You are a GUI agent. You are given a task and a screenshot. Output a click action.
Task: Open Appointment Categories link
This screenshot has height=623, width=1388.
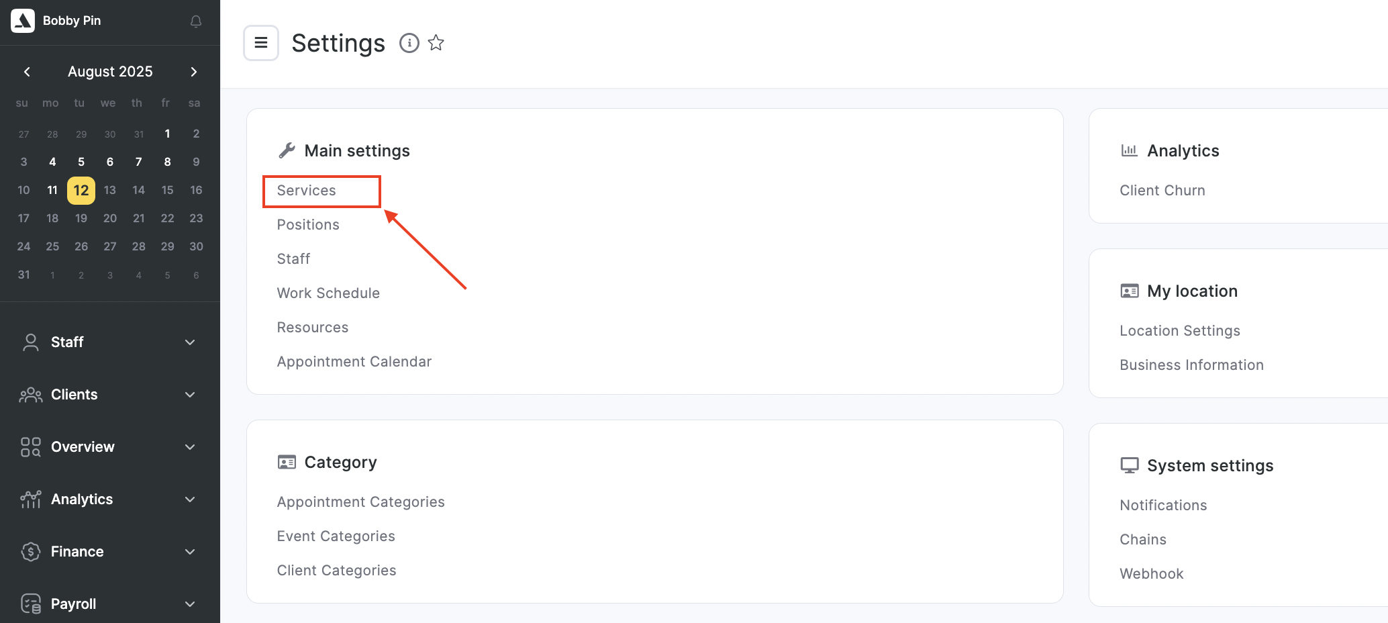tap(360, 502)
